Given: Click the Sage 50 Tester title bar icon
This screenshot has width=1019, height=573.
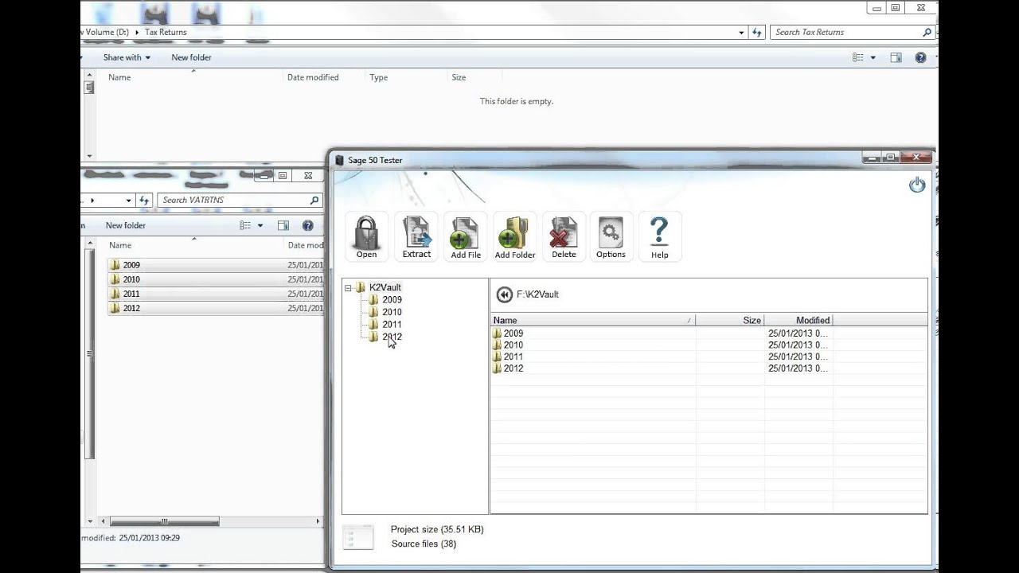Looking at the screenshot, I should [340, 160].
